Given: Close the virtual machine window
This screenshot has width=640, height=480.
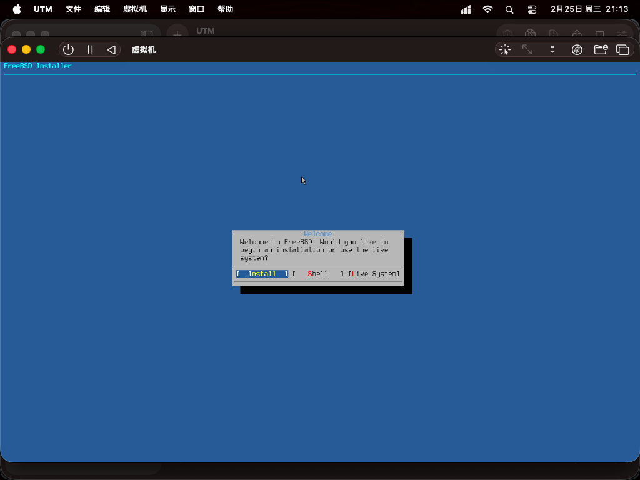Looking at the screenshot, I should [12, 49].
